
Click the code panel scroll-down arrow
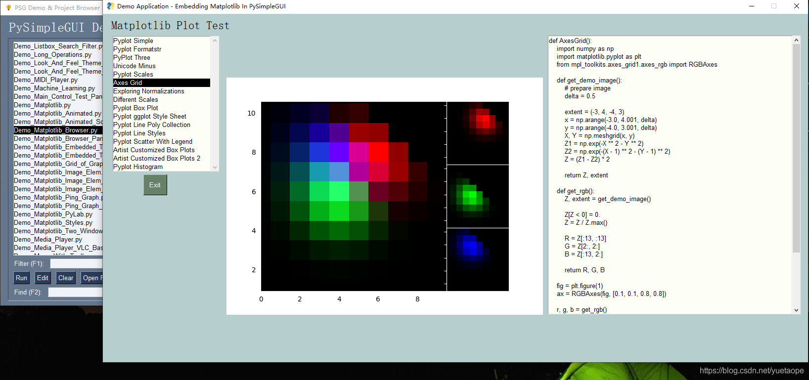coord(796,310)
